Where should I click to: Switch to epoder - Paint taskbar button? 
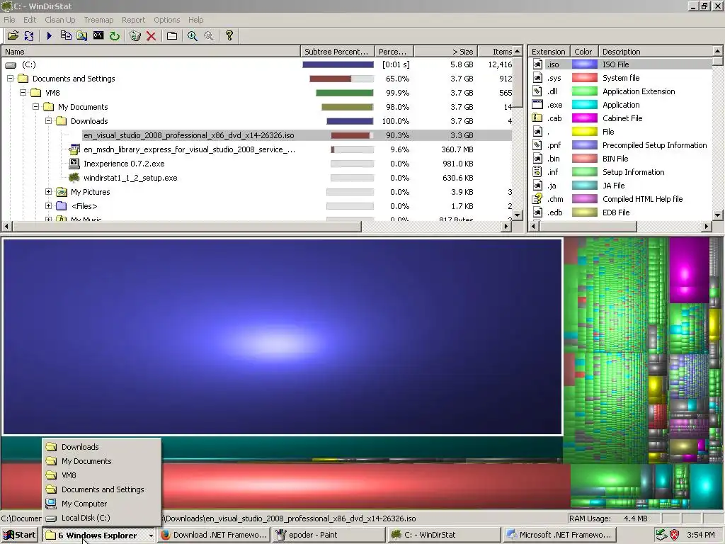coord(329,535)
